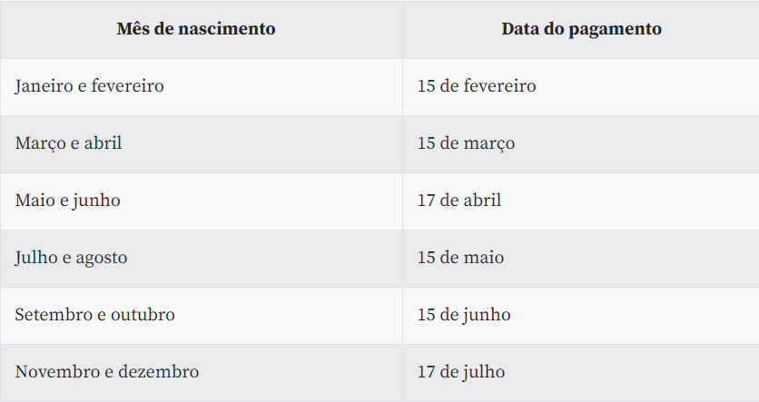
Task: Click the word "Janeiro" in the first row
Action: pyautogui.click(x=42, y=86)
